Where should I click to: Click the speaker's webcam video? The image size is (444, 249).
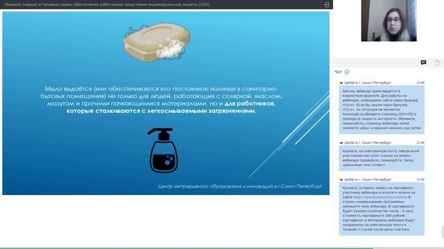(388, 21)
